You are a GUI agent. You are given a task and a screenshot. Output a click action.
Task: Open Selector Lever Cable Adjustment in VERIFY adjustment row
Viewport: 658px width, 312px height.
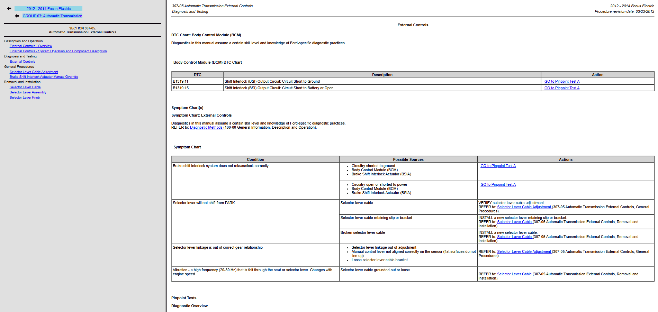point(524,207)
